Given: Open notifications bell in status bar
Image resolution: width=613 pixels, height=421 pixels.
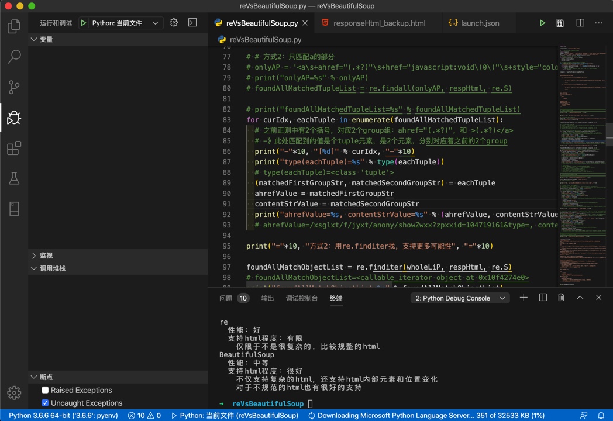Looking at the screenshot, I should pyautogui.click(x=601, y=415).
